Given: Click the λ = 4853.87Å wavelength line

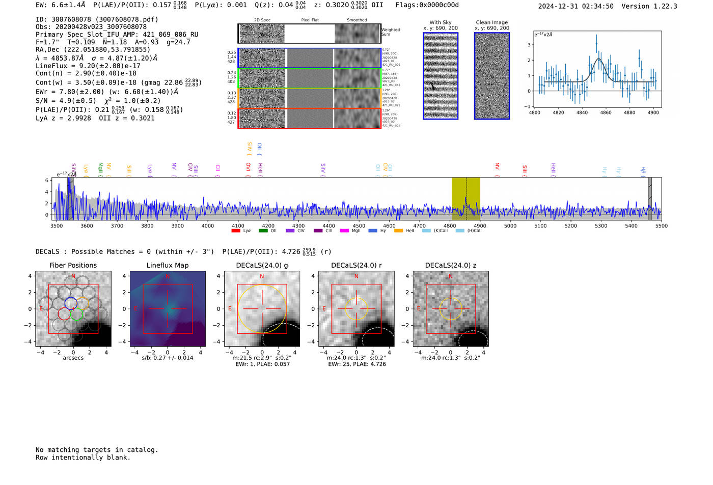Looking at the screenshot, I should point(97,58).
